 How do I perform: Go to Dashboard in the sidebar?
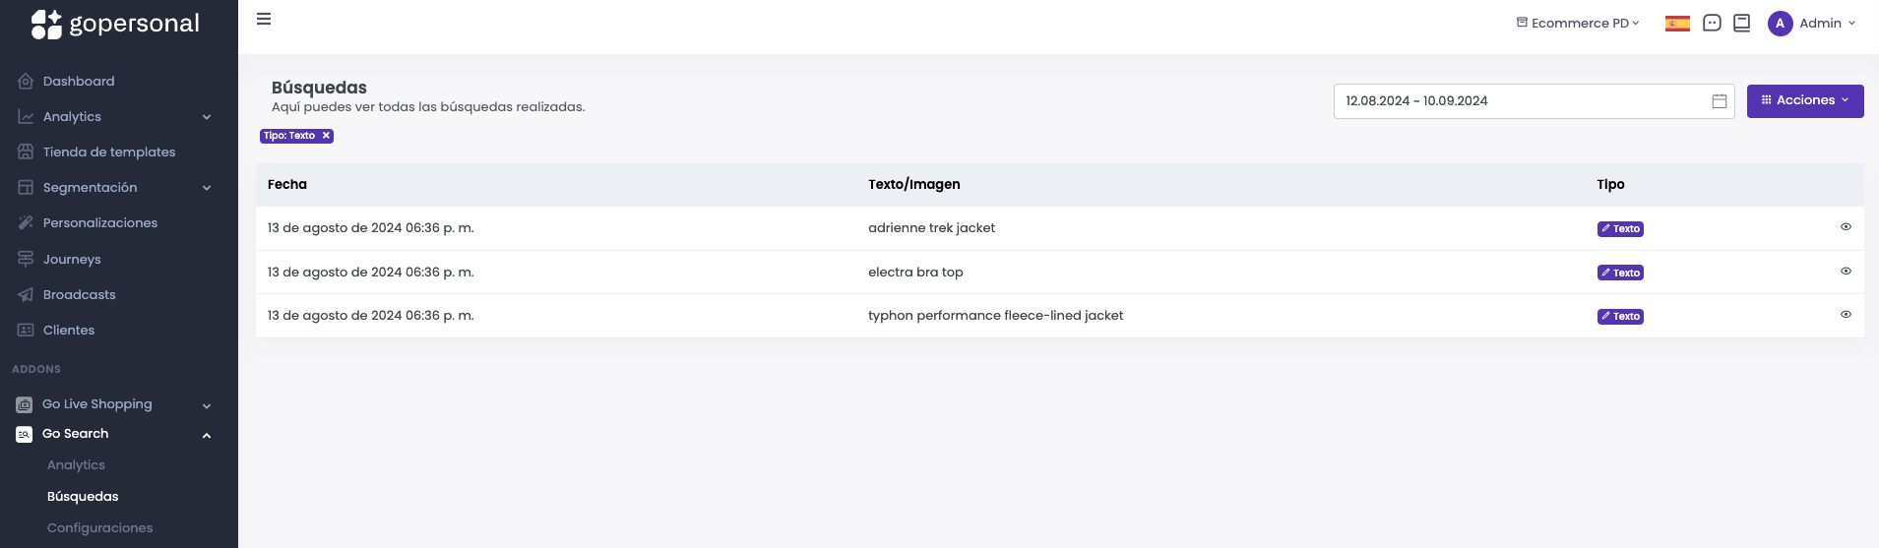coord(79,82)
